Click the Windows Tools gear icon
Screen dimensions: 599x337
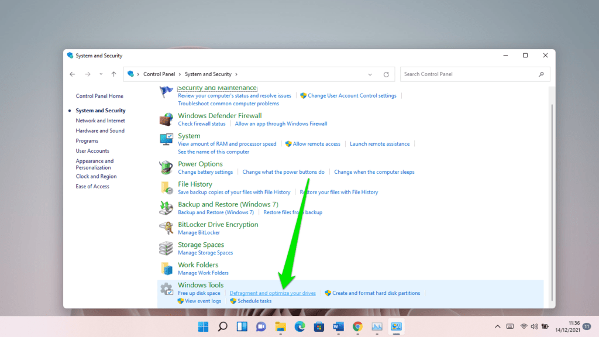coord(166,288)
